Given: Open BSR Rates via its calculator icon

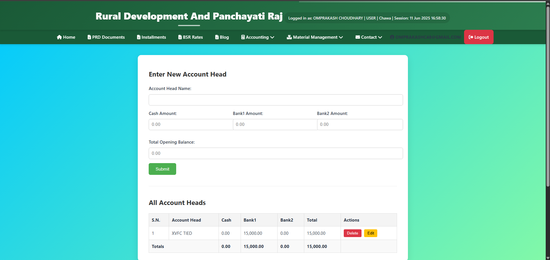Looking at the screenshot, I should click(180, 37).
